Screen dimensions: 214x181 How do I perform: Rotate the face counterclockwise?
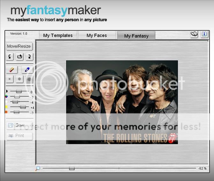coord(10,56)
